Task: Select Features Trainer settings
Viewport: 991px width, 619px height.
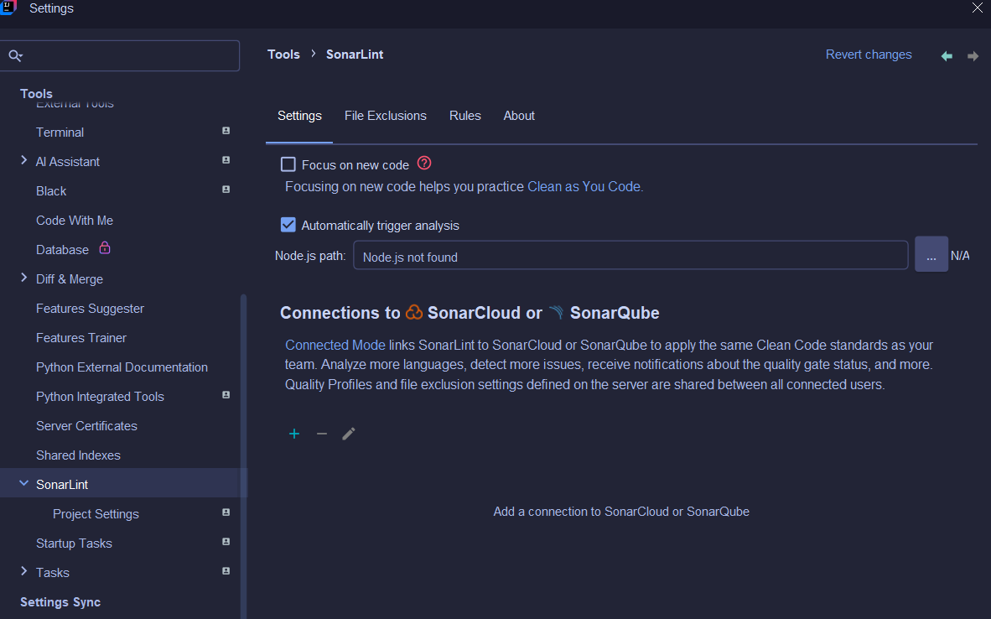Action: (x=80, y=338)
